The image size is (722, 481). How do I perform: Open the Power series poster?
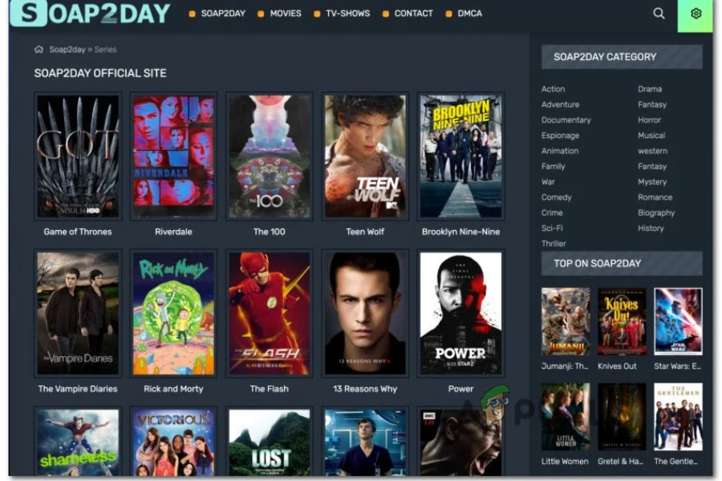point(461,313)
